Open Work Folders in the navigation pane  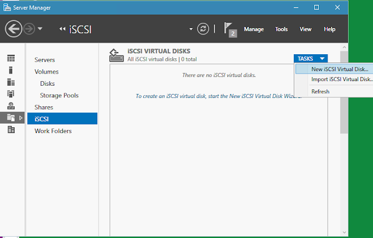(53, 131)
